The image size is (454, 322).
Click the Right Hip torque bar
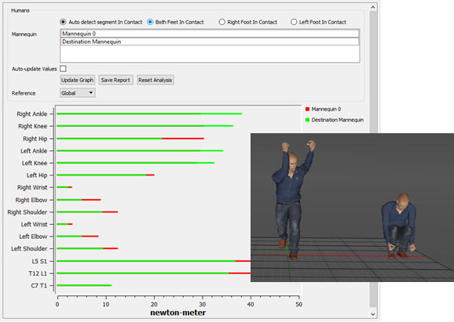click(130, 139)
